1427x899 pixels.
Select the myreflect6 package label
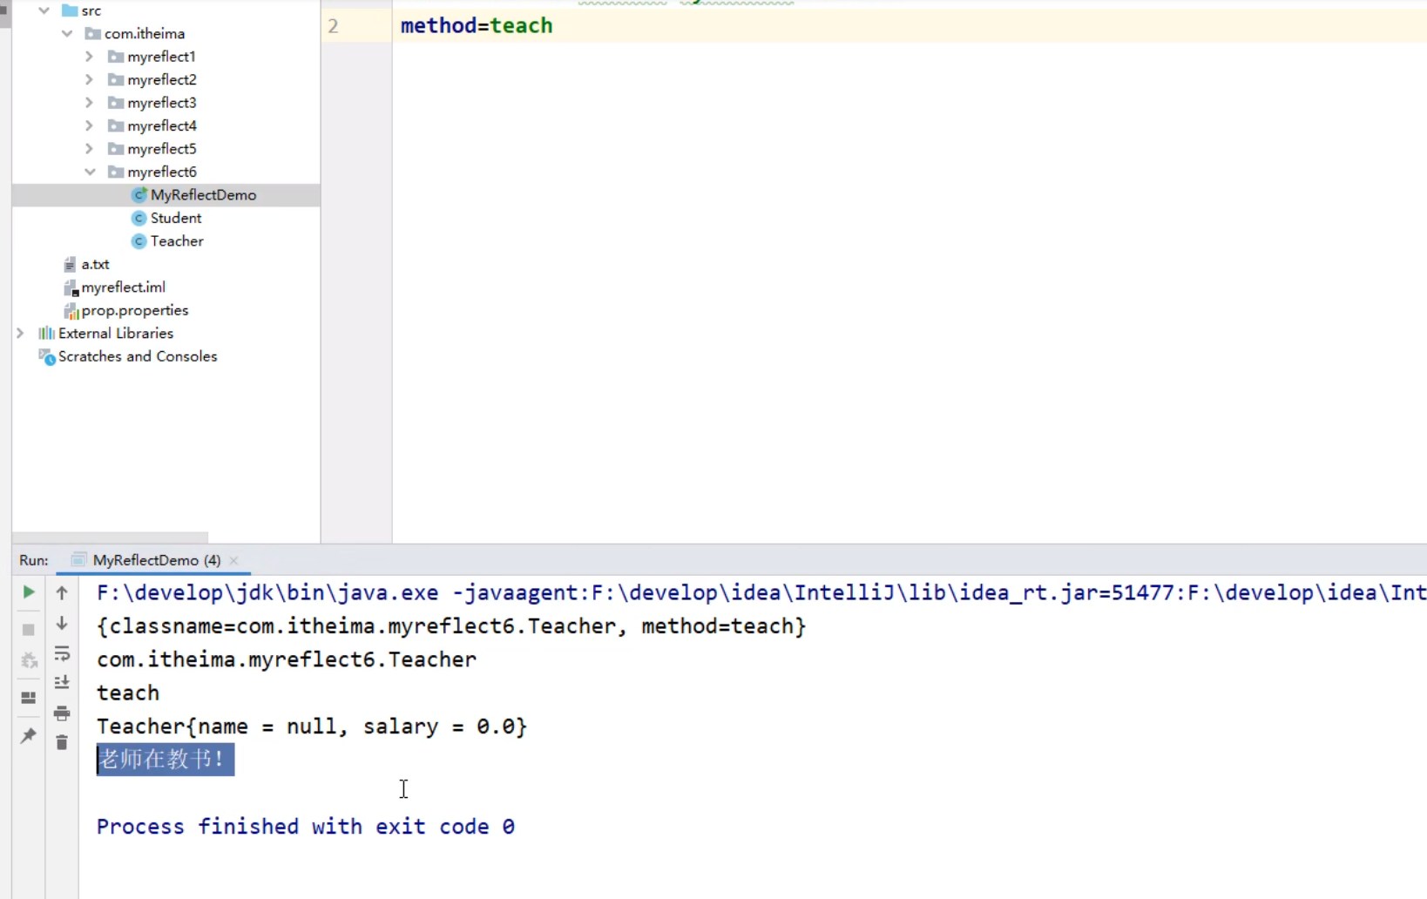click(x=162, y=172)
